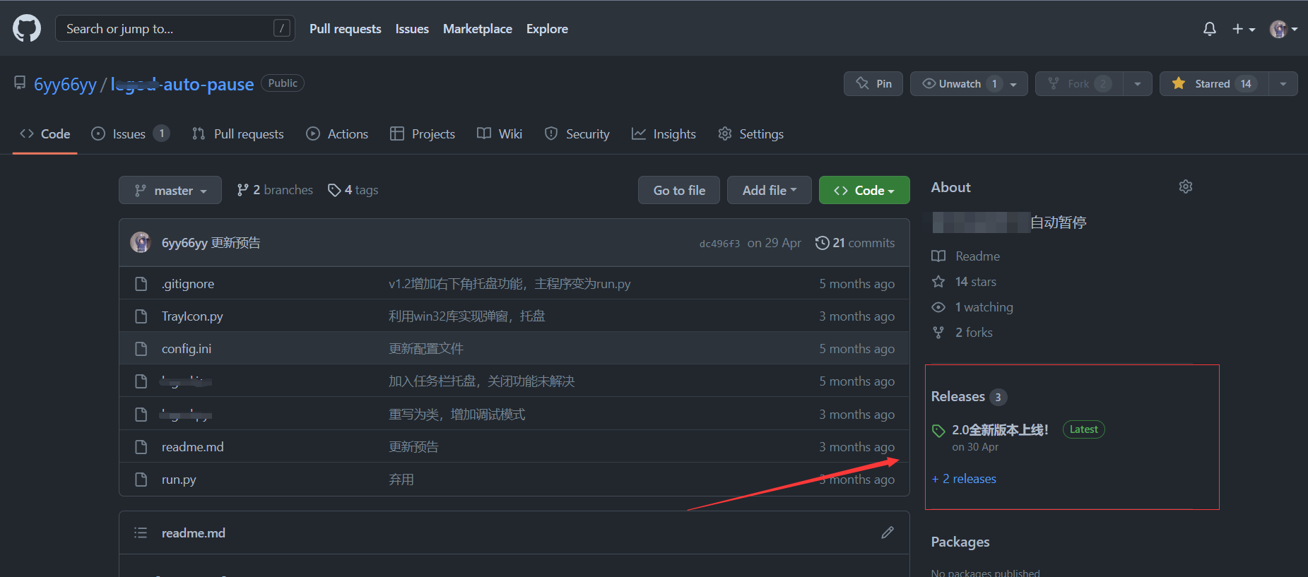
Task: Open the readme outline list icon
Action: 141,533
